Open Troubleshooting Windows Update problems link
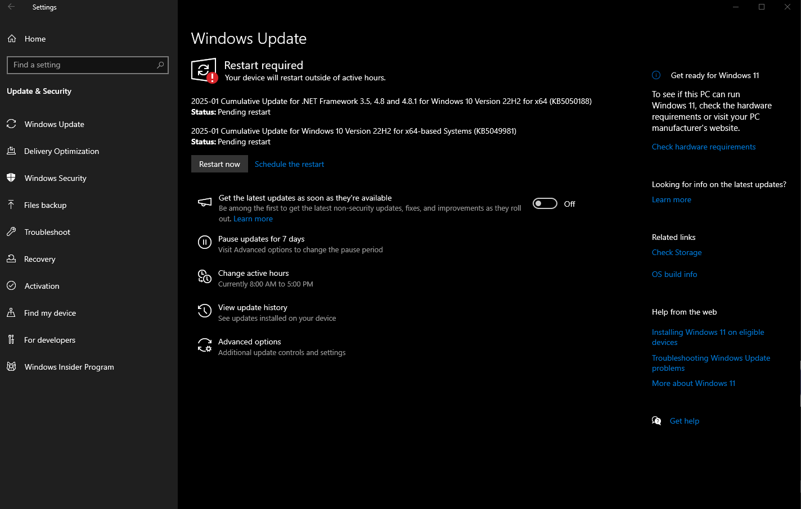This screenshot has height=509, width=801. (711, 363)
